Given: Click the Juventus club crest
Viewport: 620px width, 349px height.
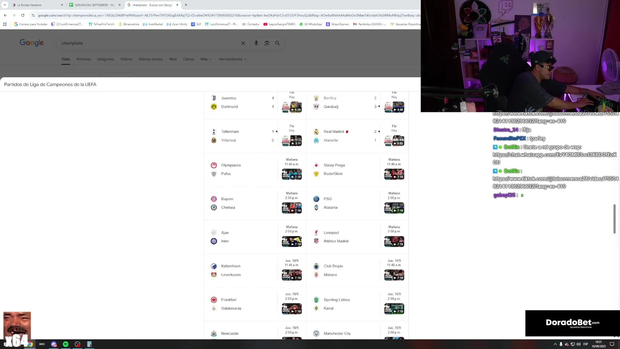Looking at the screenshot, I should pyautogui.click(x=214, y=98).
